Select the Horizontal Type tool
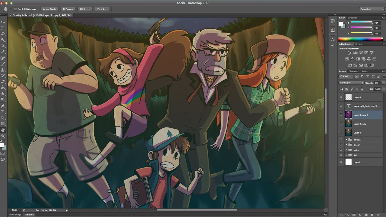This screenshot has height=217, width=386. (x=3, y=112)
